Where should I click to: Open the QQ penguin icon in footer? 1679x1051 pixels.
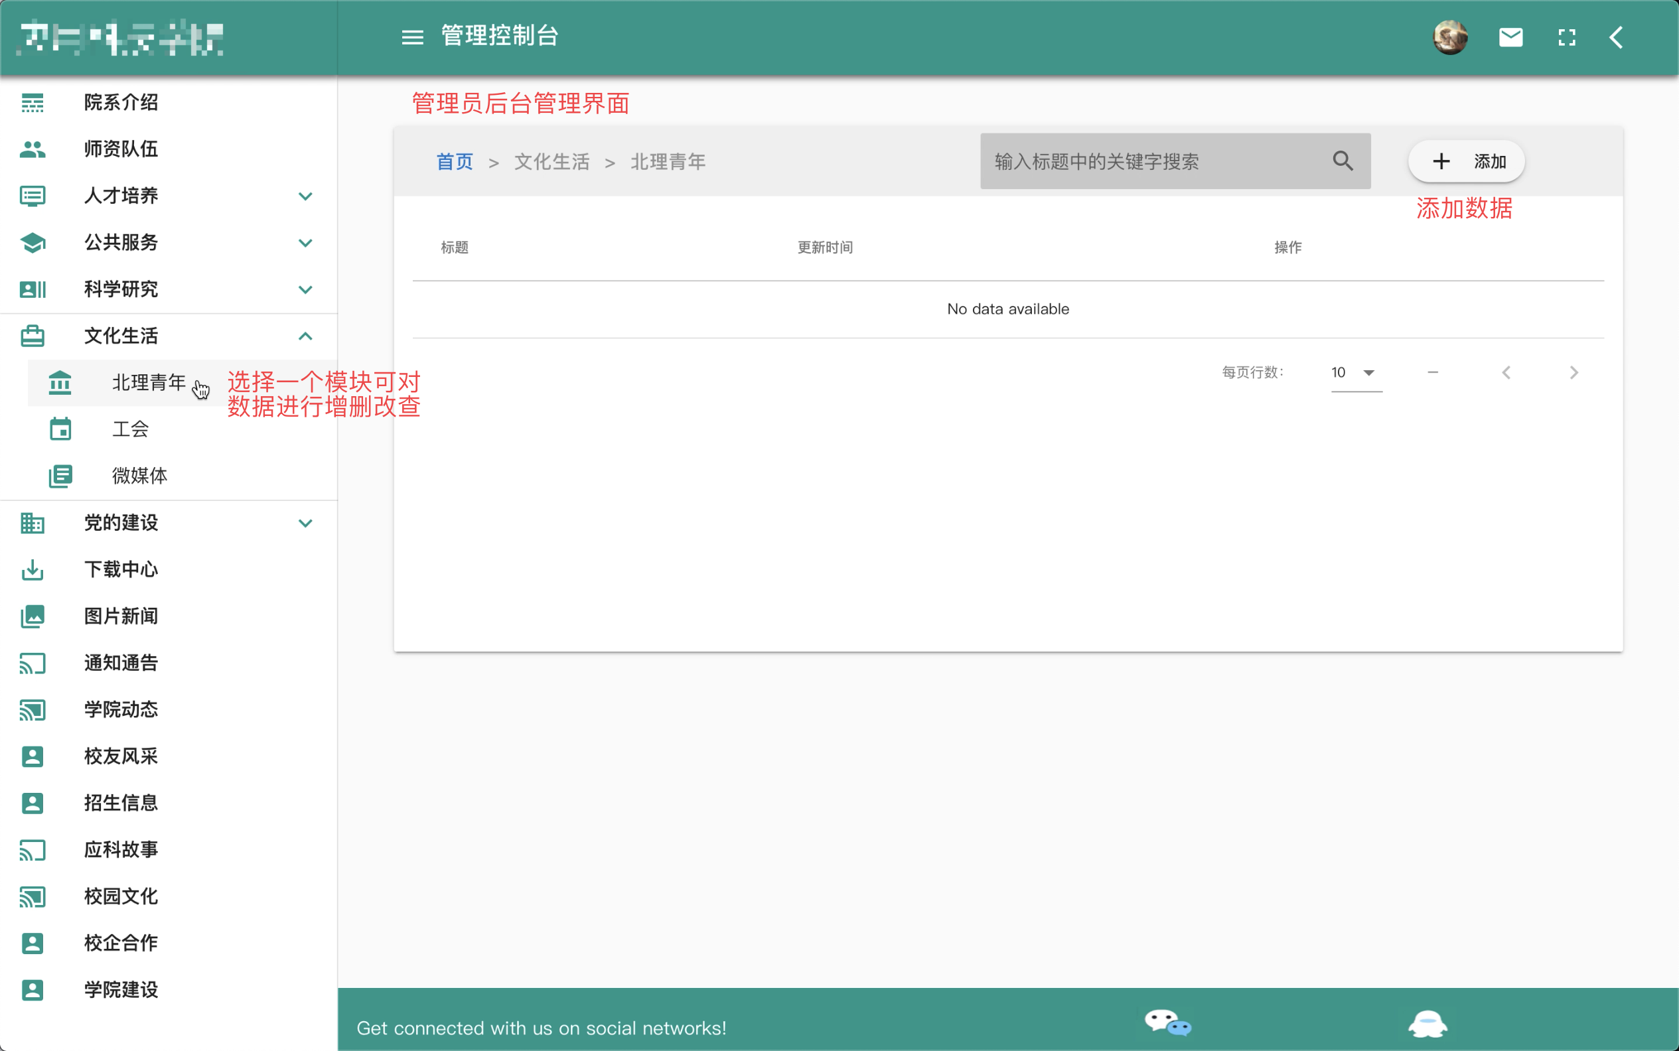point(1427,1024)
